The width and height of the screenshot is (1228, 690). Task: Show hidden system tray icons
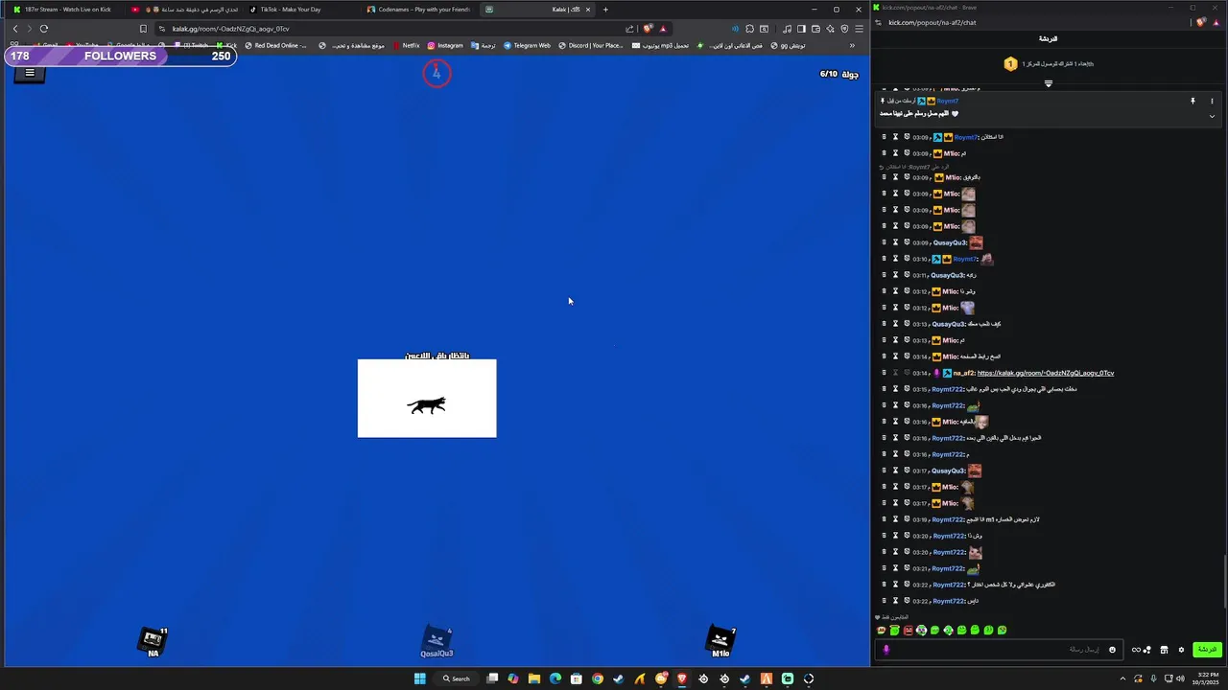coord(1124,678)
